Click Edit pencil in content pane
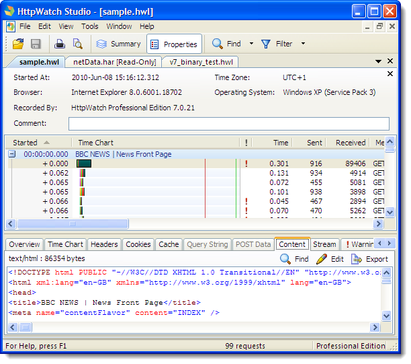The width and height of the screenshot is (411, 364). coord(330,259)
